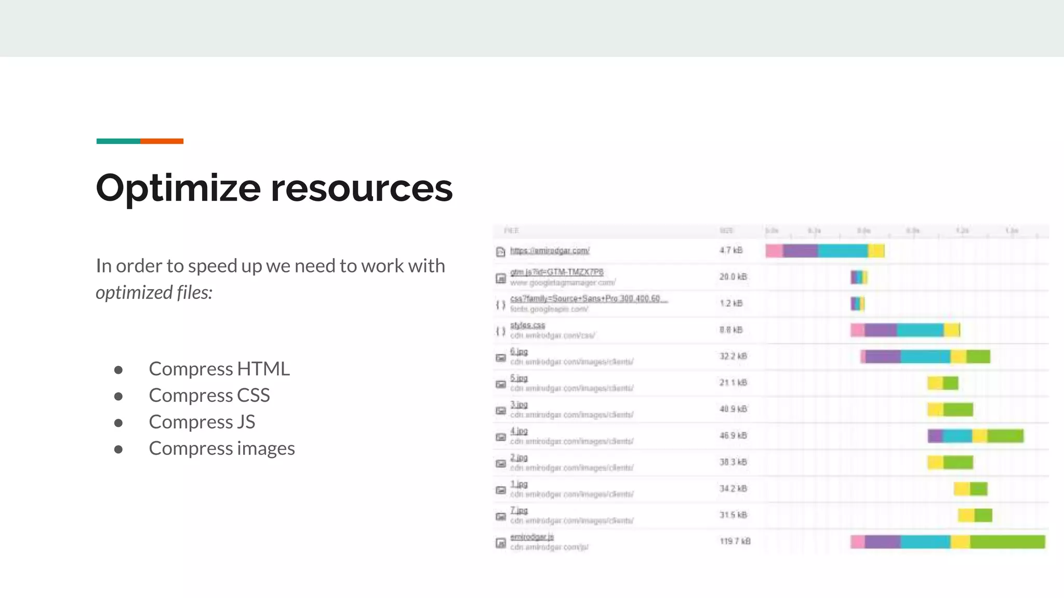Open the 7.jpg file link
This screenshot has width=1064, height=598.
(x=518, y=510)
